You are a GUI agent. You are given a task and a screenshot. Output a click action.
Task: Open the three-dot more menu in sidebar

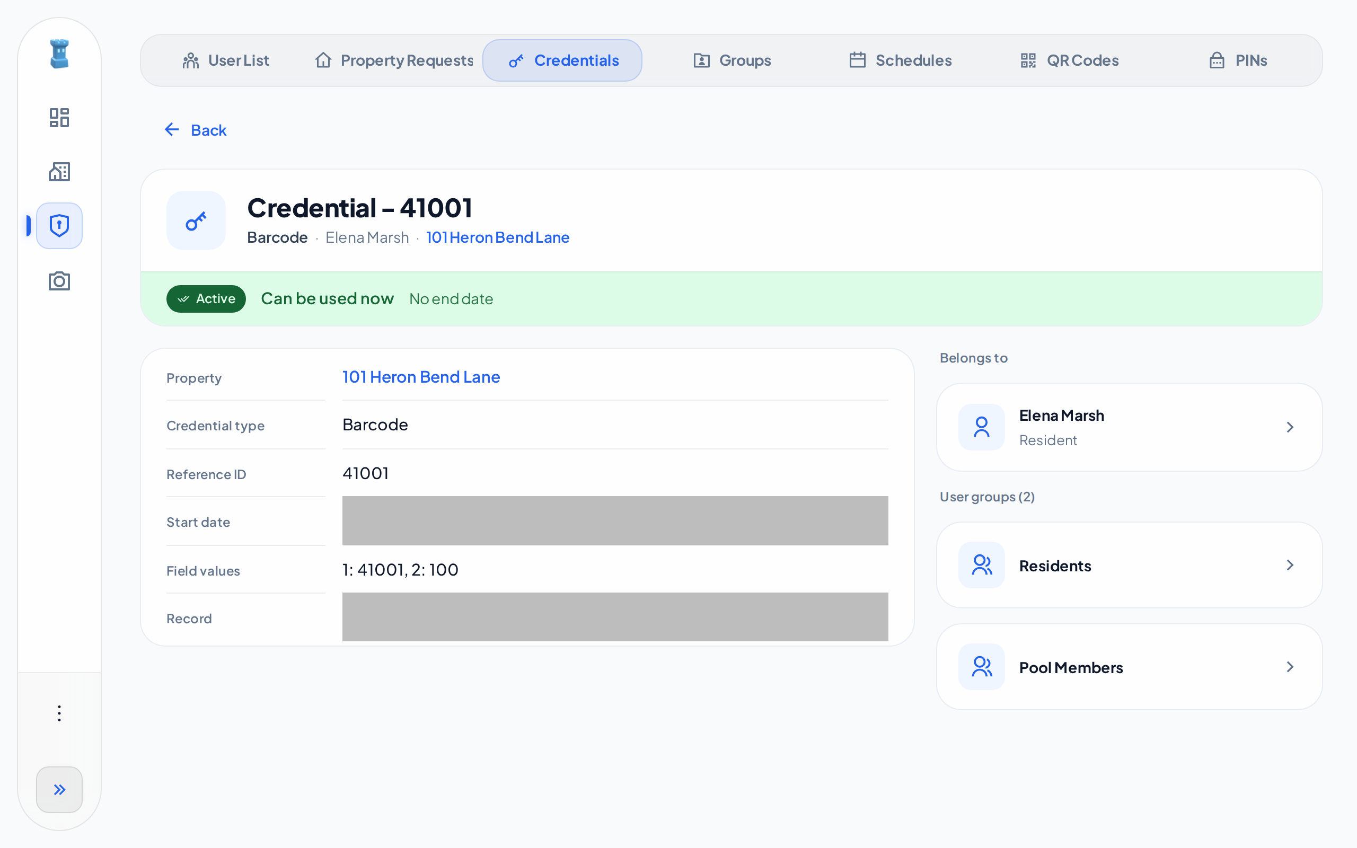click(59, 713)
